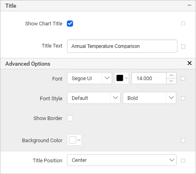
Task: Open the Segoe UI font family dropdown
Action: tap(90, 78)
